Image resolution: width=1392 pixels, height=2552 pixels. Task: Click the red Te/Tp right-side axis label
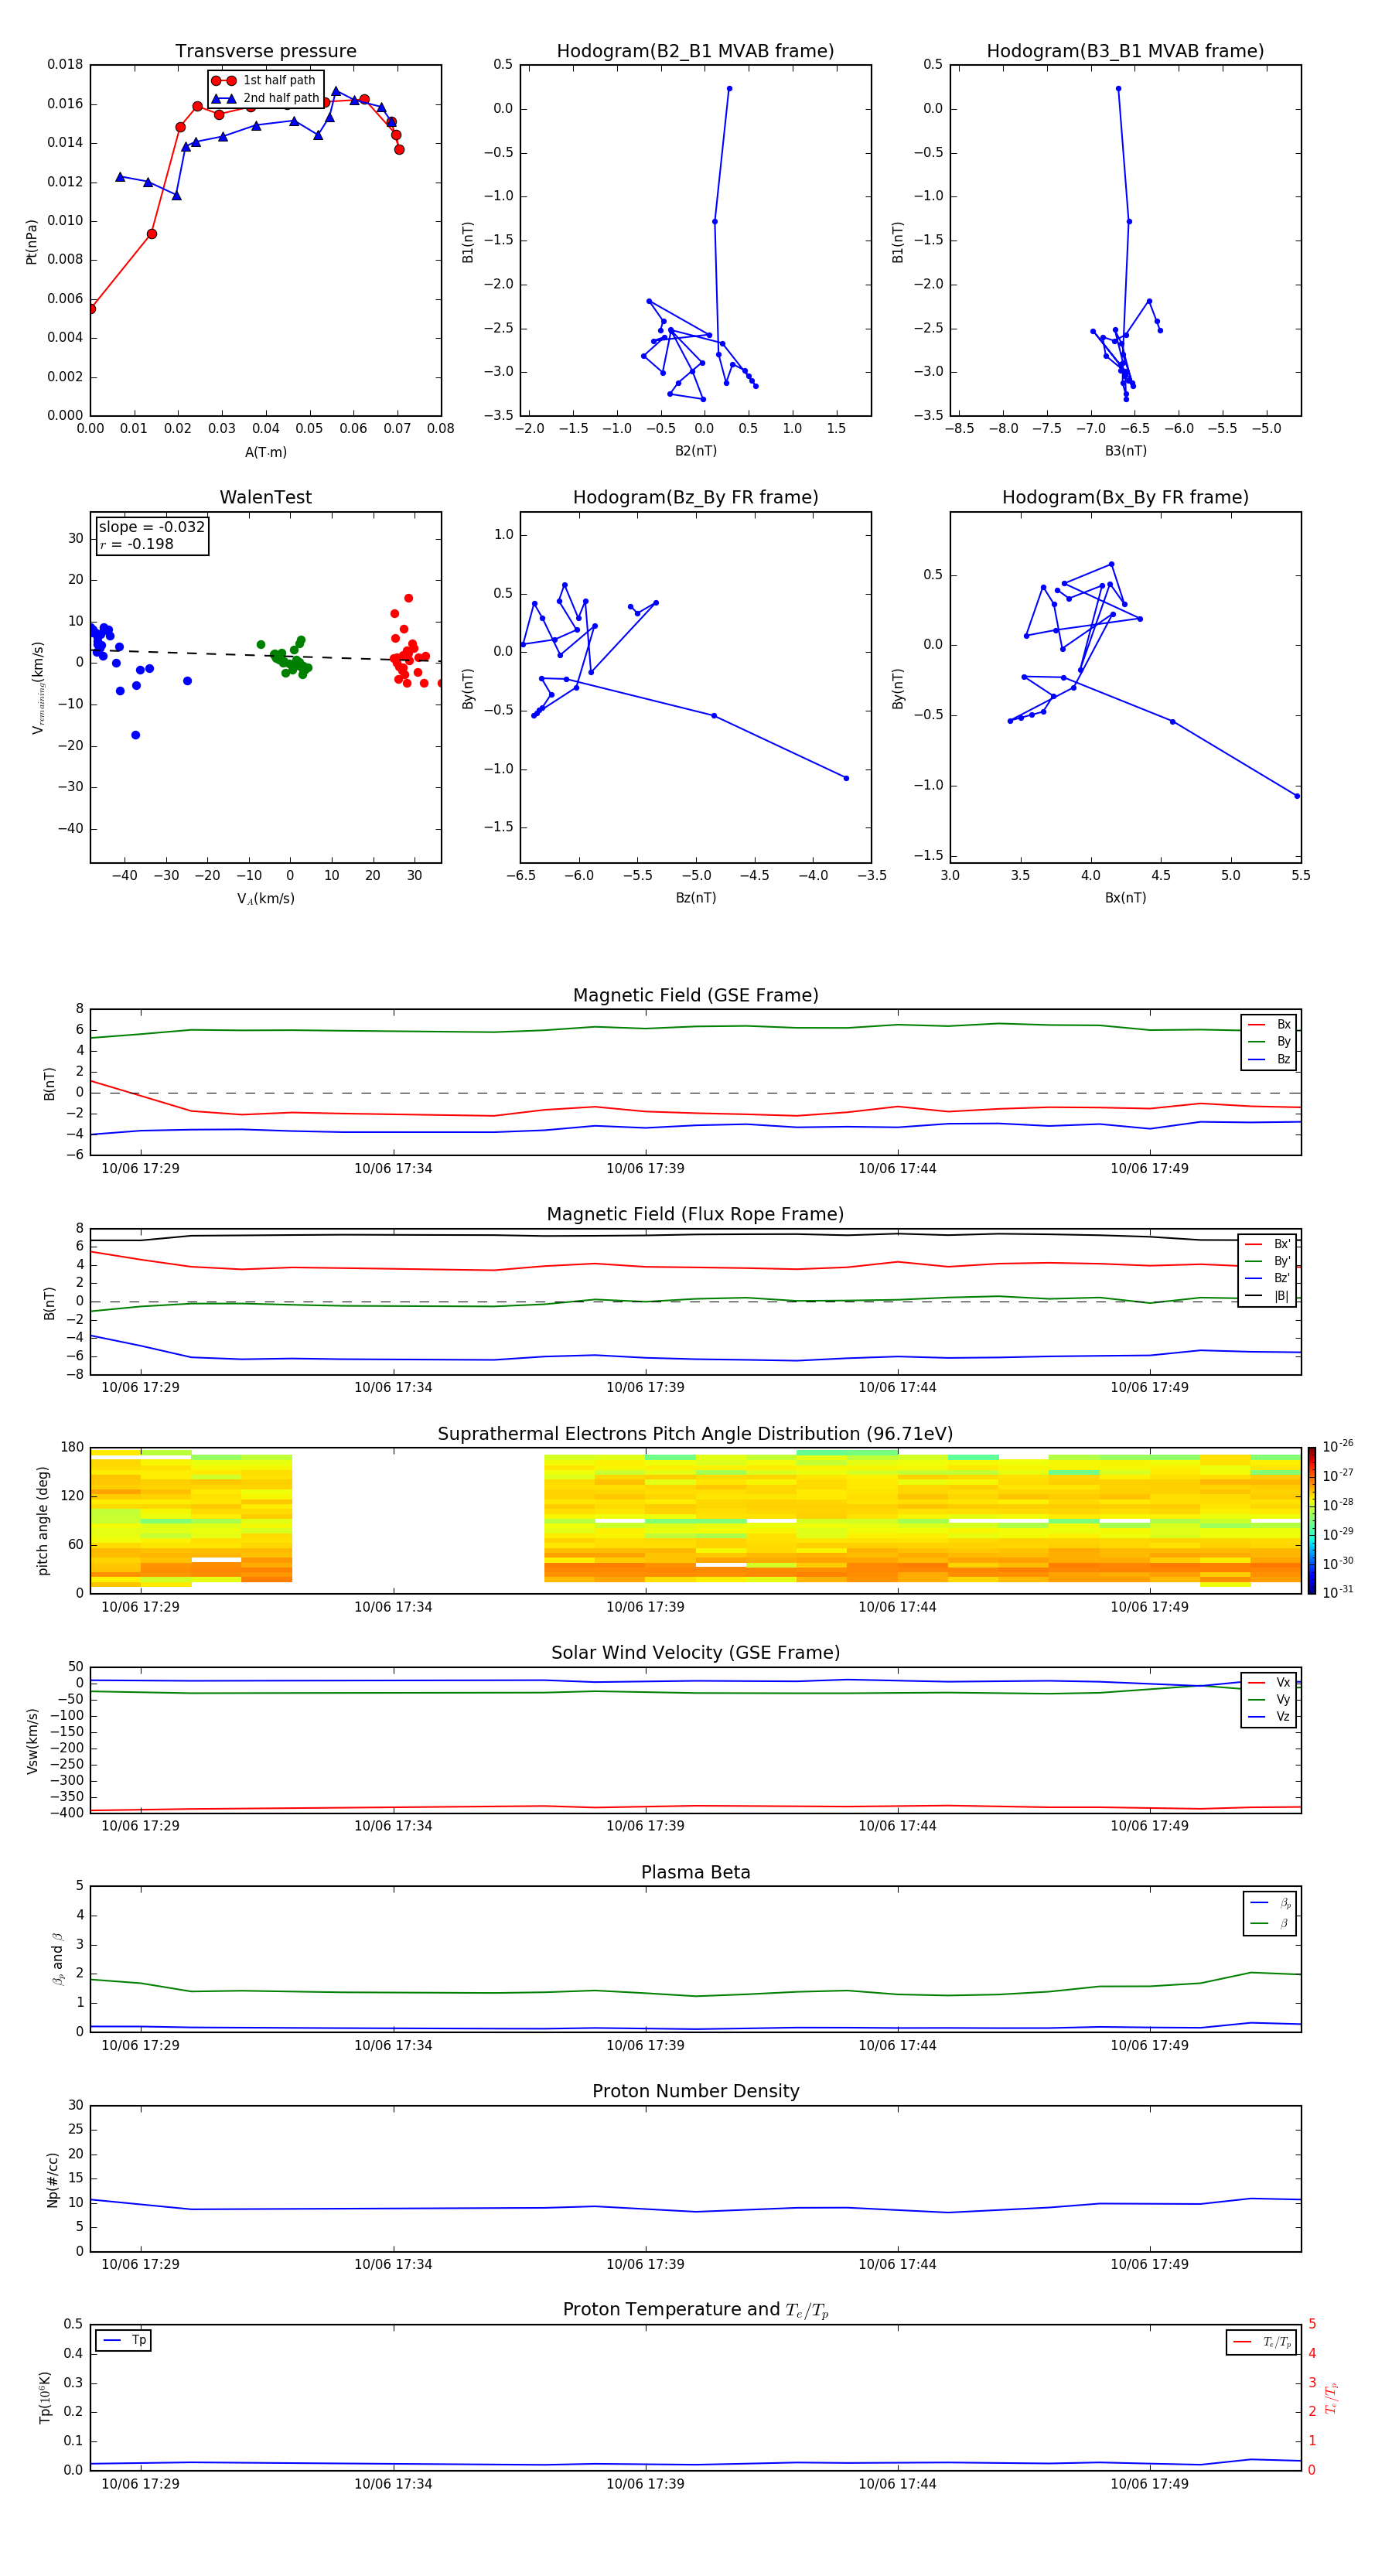[x=1331, y=2397]
